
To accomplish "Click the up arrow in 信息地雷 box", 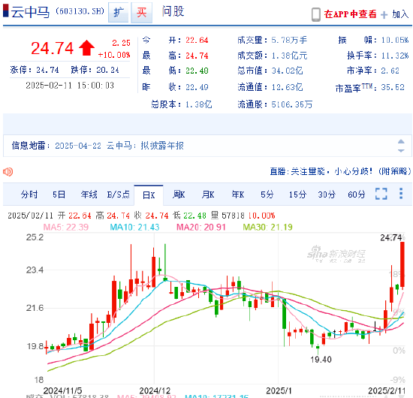I will (x=401, y=141).
